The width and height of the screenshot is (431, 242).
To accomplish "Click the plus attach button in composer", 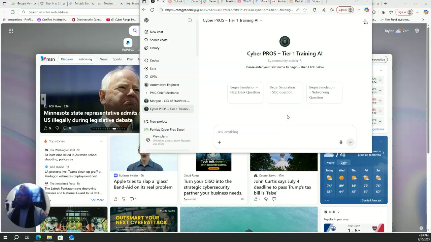I will click(x=219, y=142).
